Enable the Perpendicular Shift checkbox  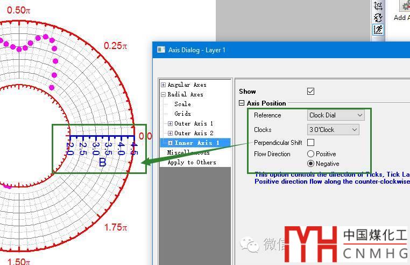(x=310, y=143)
